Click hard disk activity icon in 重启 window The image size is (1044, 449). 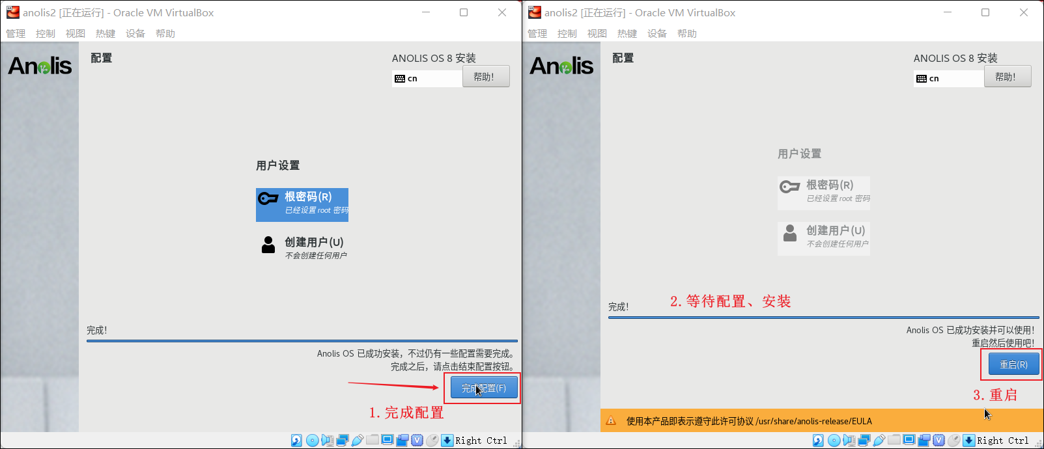point(818,441)
